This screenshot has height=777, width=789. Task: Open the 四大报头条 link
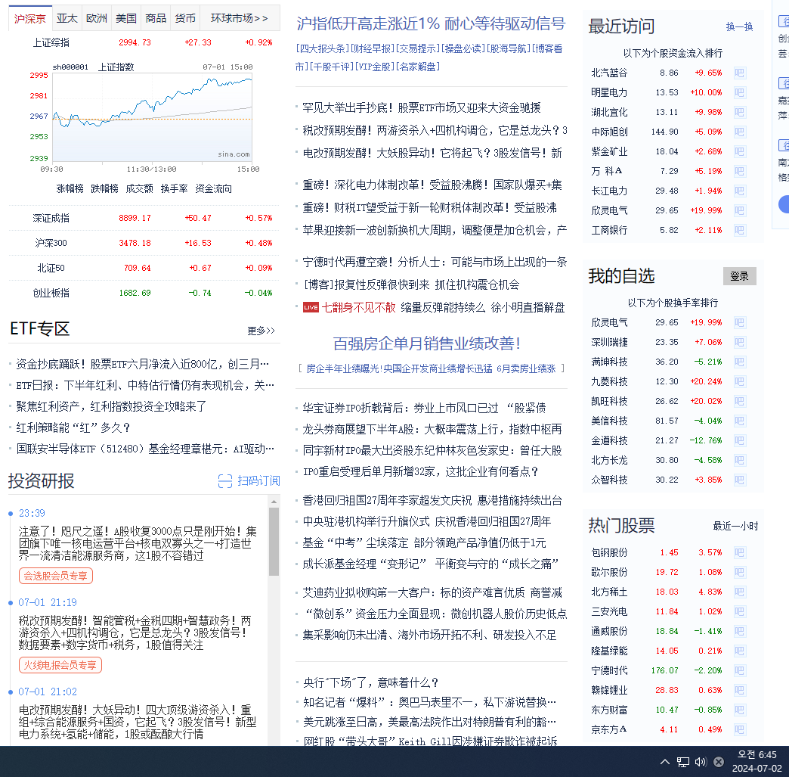(x=322, y=48)
